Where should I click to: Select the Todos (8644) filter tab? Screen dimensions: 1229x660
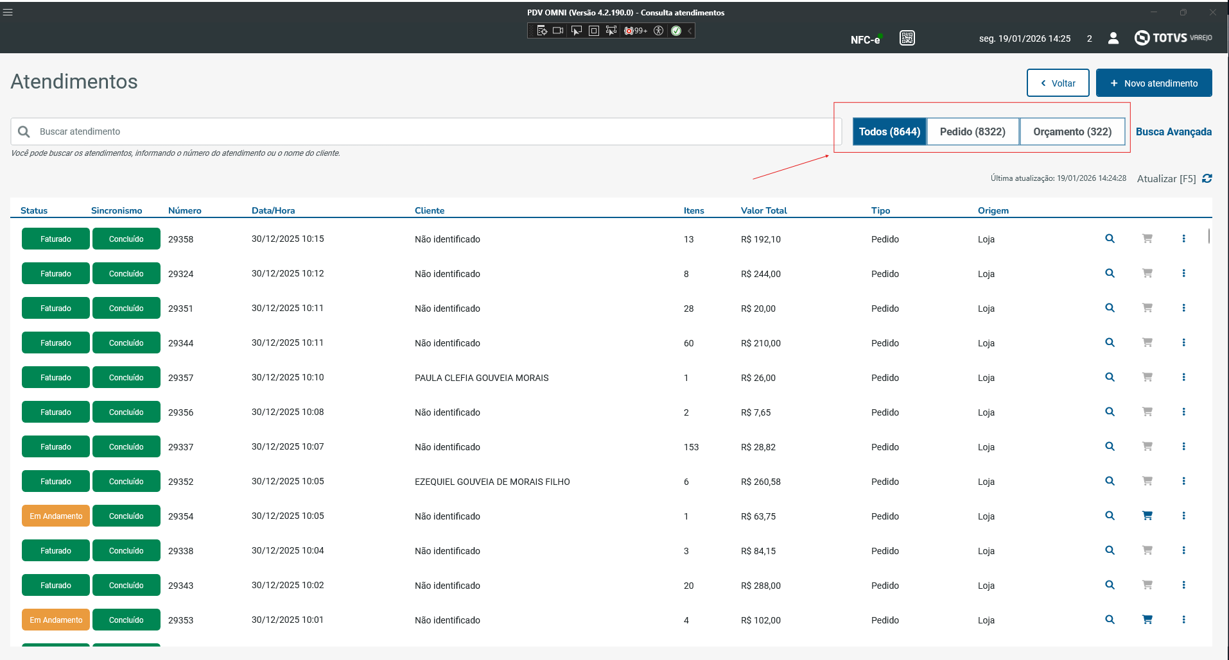coord(889,131)
